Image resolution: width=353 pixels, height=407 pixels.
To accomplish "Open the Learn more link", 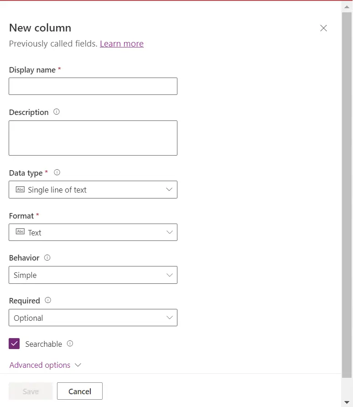I will 121,43.
